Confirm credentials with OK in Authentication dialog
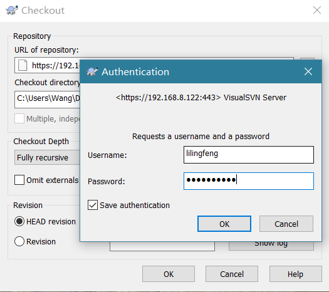 click(x=224, y=224)
